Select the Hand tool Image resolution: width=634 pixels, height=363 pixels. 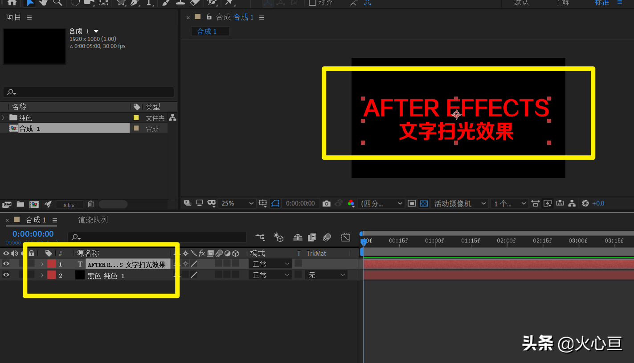click(x=43, y=3)
